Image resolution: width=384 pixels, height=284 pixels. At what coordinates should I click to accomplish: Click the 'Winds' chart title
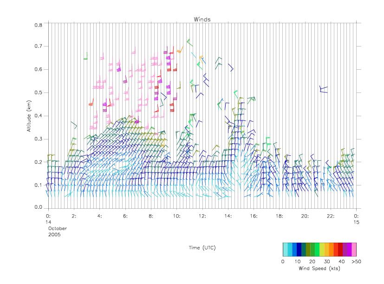[202, 20]
